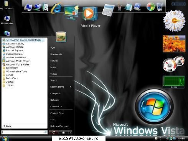Open the pencil holder icon in the dock

pos(120,7)
